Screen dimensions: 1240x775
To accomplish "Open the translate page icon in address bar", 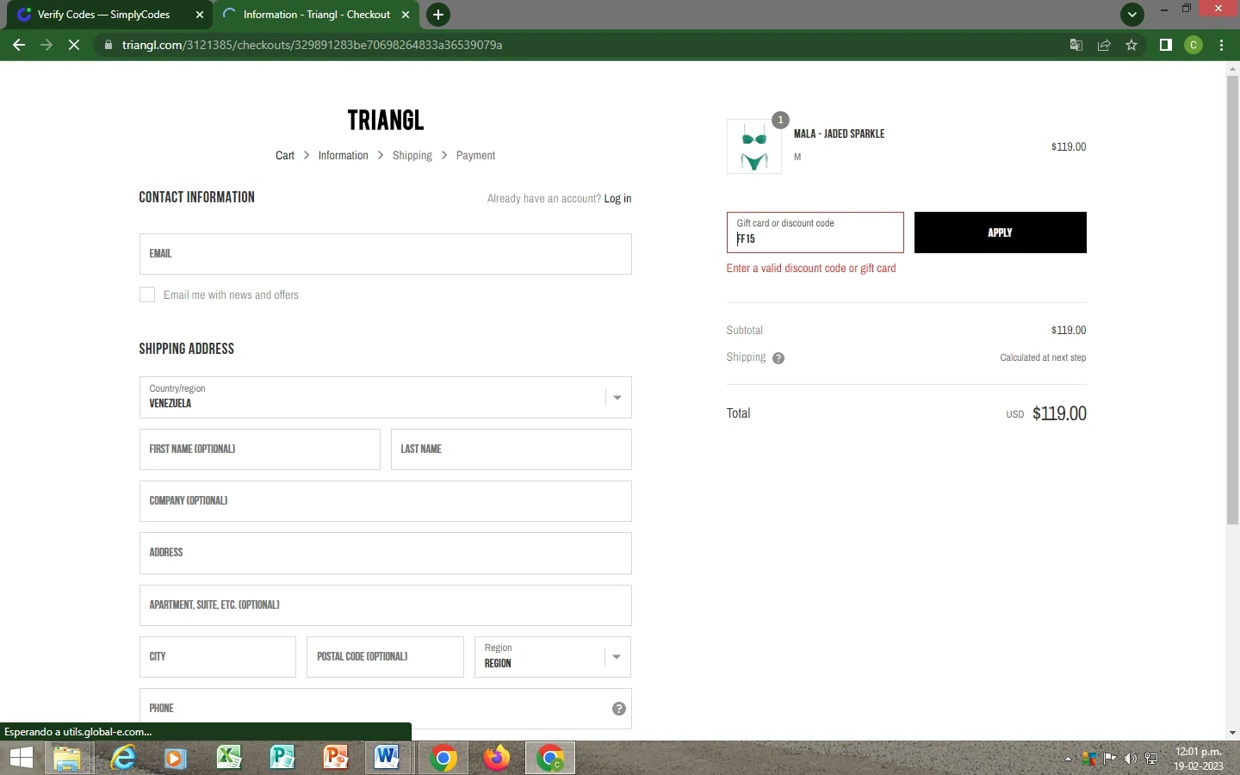I will [1076, 45].
